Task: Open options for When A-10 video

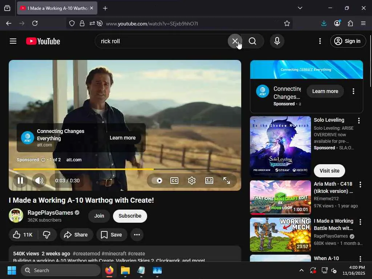Action: pos(360,259)
